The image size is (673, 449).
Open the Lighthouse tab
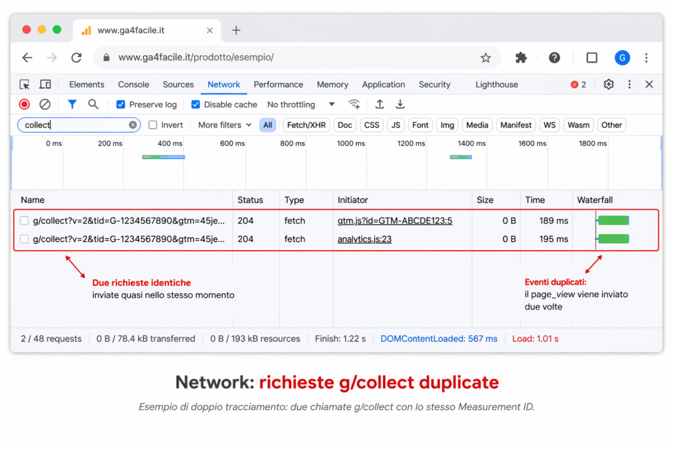pyautogui.click(x=497, y=85)
